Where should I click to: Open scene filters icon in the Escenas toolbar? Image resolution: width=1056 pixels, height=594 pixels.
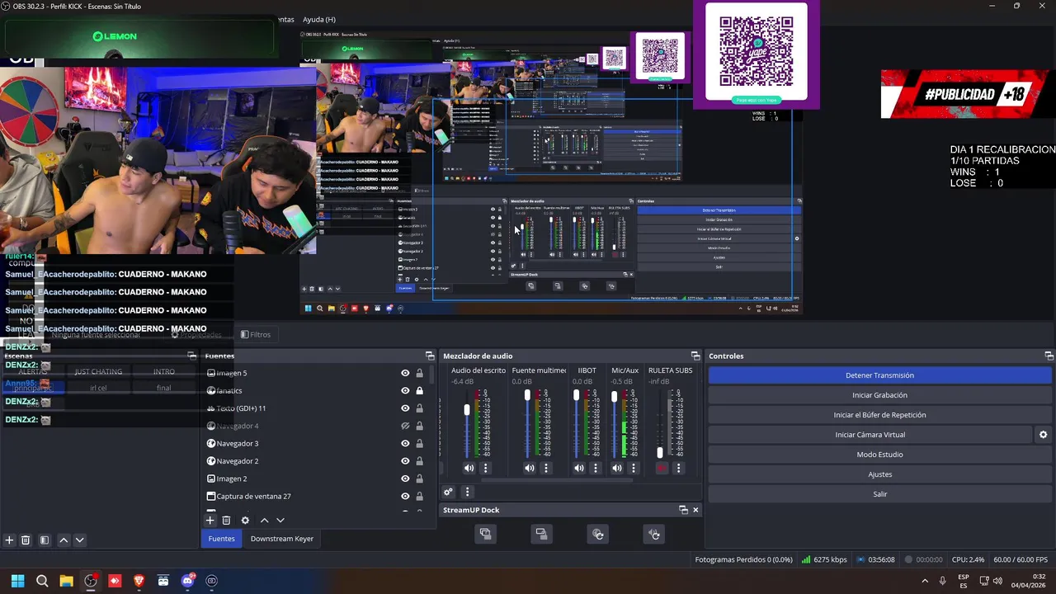(x=45, y=540)
